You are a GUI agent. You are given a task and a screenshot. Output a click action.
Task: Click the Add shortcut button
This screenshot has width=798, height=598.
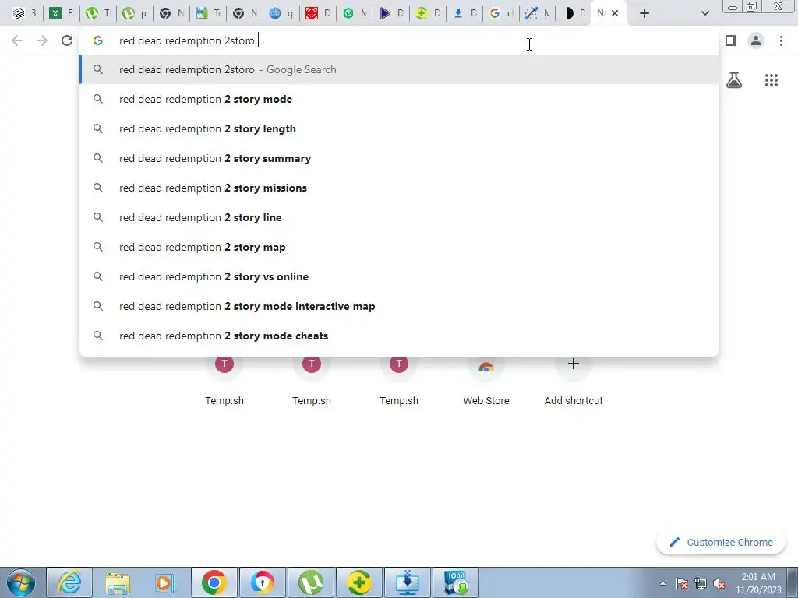(x=574, y=382)
